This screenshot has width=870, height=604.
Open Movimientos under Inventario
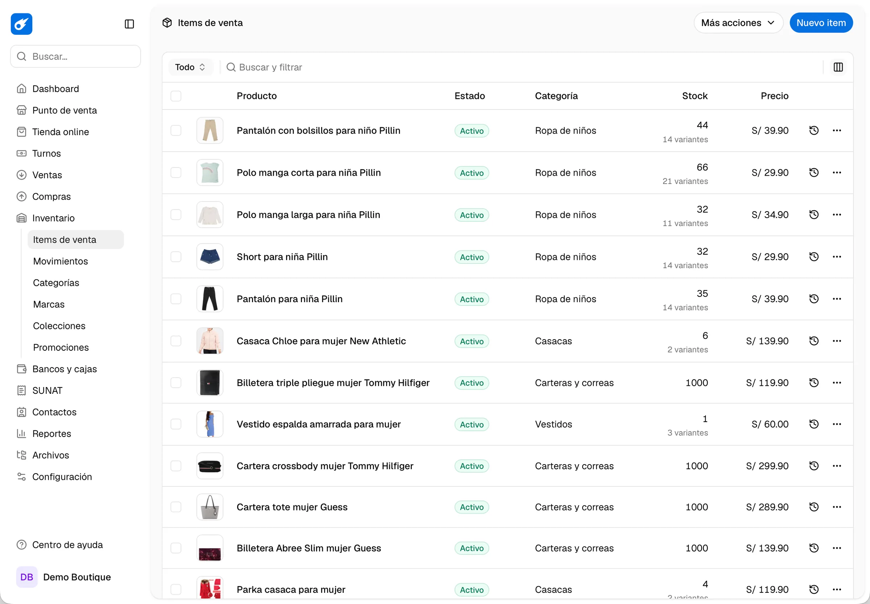point(61,261)
